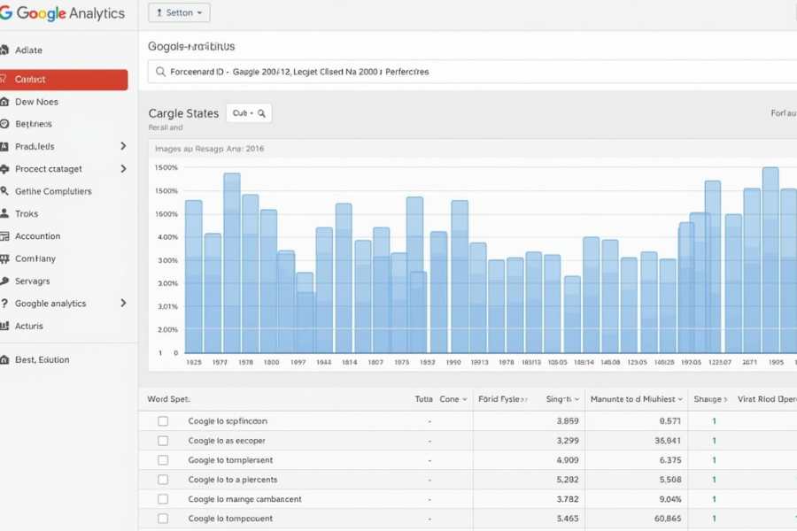The image size is (797, 531).
Task: Click the Servagrs wrench icon
Action: [x=4, y=281]
